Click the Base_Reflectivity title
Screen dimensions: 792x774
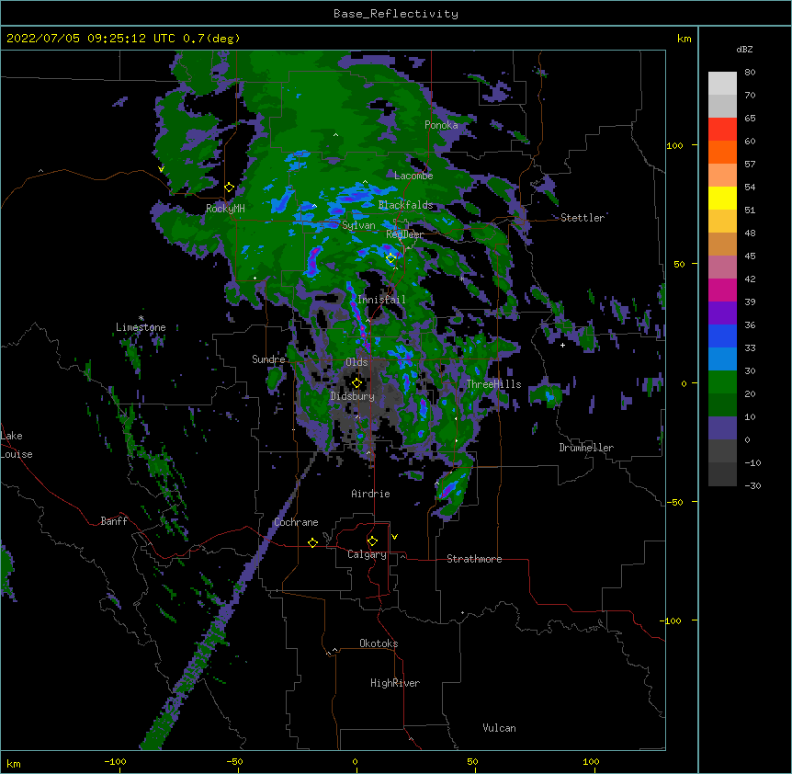coord(396,14)
